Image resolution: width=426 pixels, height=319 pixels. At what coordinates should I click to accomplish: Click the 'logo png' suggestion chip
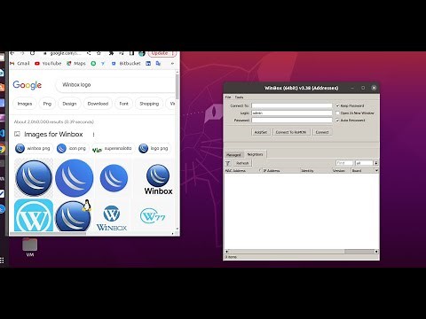click(x=154, y=148)
